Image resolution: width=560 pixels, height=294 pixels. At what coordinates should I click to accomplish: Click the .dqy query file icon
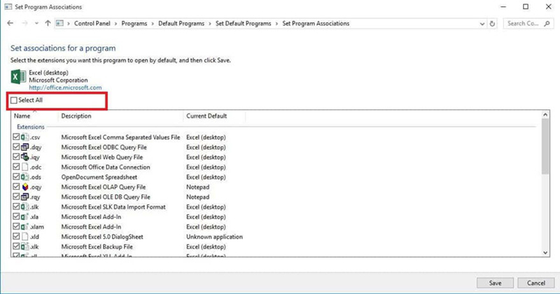26,148
